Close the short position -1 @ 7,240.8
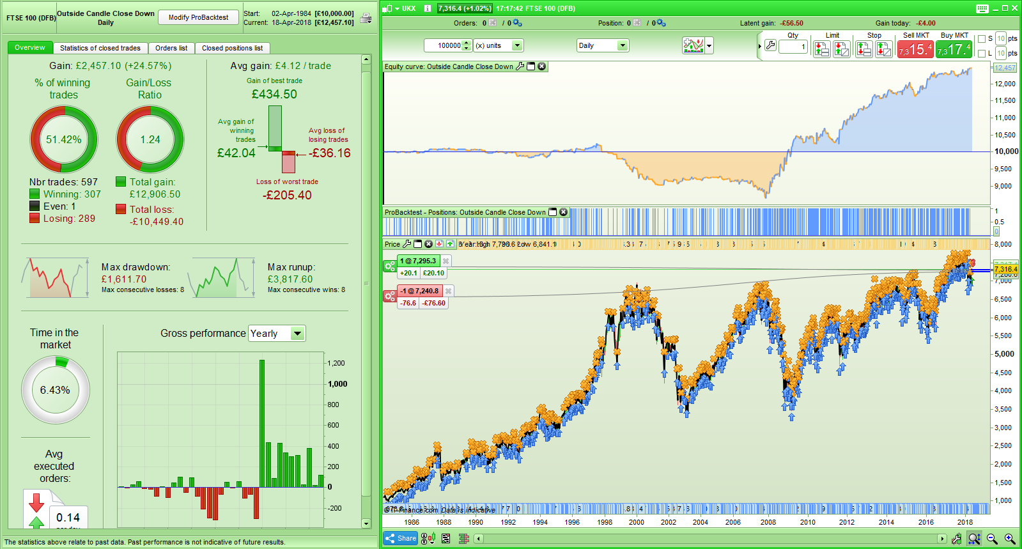 click(x=449, y=291)
